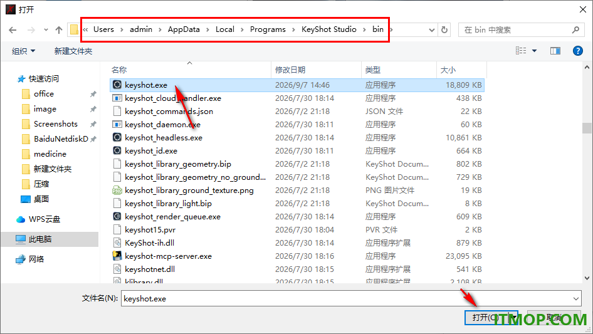Close the 打开 dialog window
Image resolution: width=593 pixels, height=334 pixels.
click(583, 9)
